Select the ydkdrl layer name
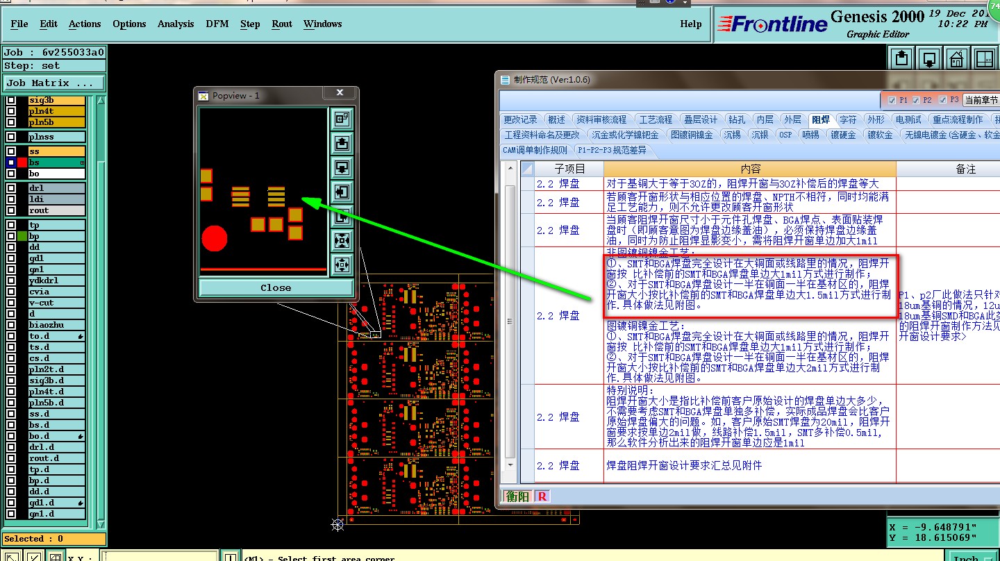Viewport: 1000px width, 561px height. pos(56,280)
